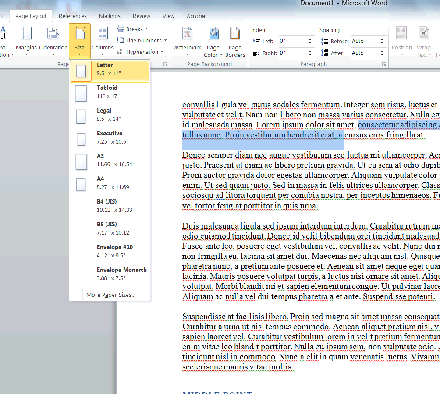Open the Margins icon
Viewport: 440px width, 394px height.
[26, 33]
